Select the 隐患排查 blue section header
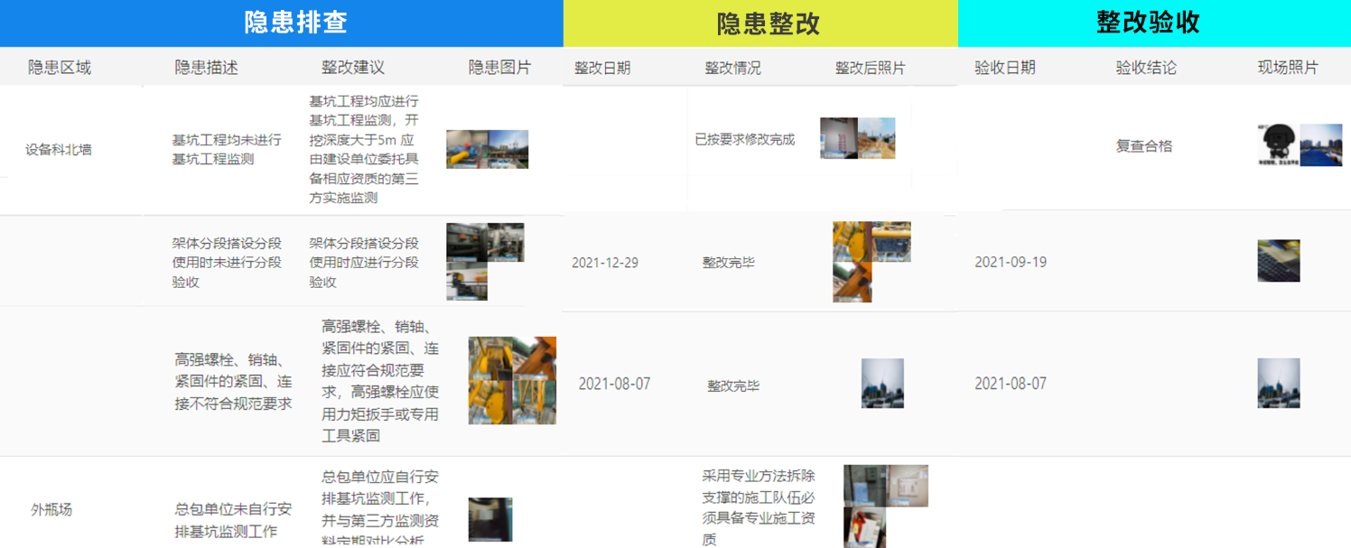The width and height of the screenshot is (1351, 548). tap(295, 23)
